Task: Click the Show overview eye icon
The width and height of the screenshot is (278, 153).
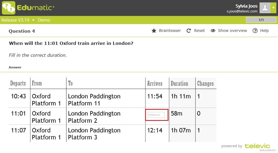Action: coord(213,31)
